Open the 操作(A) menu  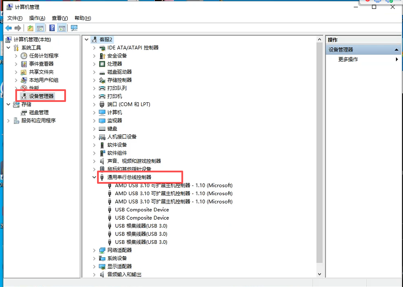(x=37, y=18)
